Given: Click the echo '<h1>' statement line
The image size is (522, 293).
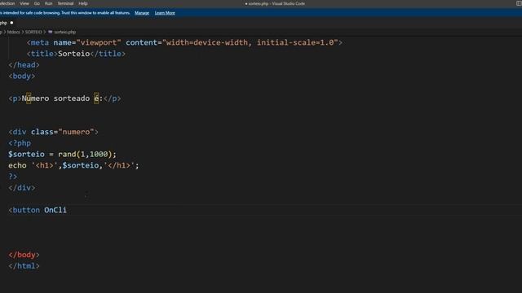Looking at the screenshot, I should pyautogui.click(x=73, y=165).
